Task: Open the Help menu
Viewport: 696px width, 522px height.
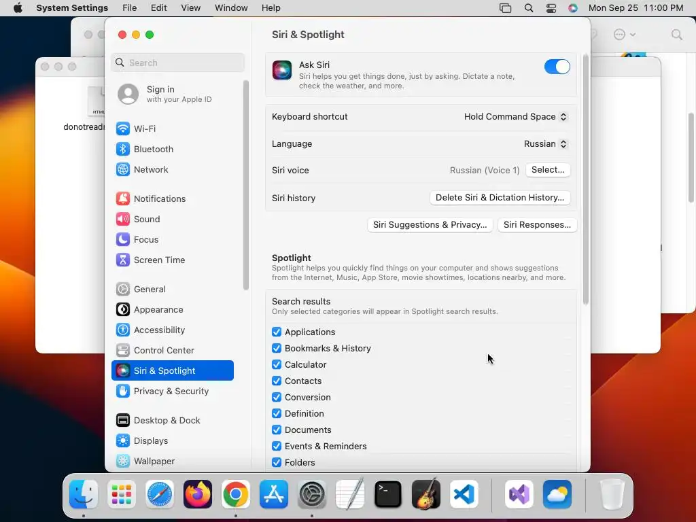Action: tap(271, 8)
